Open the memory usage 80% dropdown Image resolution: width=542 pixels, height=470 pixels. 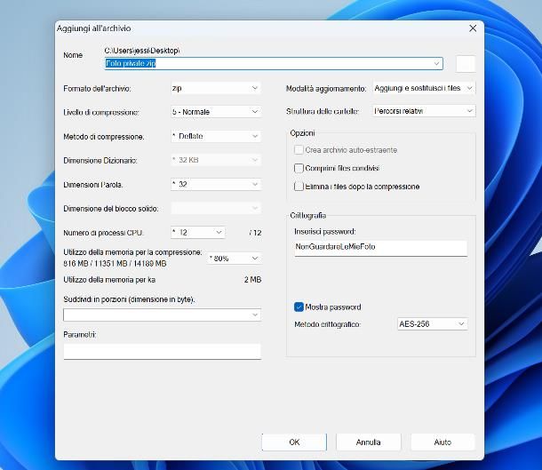[x=234, y=259]
